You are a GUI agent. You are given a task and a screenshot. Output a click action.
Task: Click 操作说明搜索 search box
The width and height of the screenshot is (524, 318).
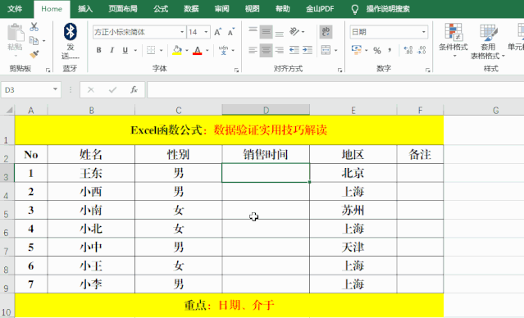click(x=388, y=9)
